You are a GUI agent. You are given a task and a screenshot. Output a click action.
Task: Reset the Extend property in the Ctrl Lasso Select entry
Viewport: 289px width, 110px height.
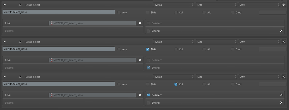(281, 103)
